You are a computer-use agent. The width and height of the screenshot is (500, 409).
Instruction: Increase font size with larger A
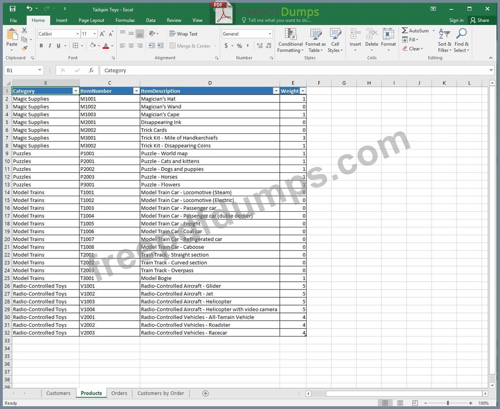coord(102,34)
